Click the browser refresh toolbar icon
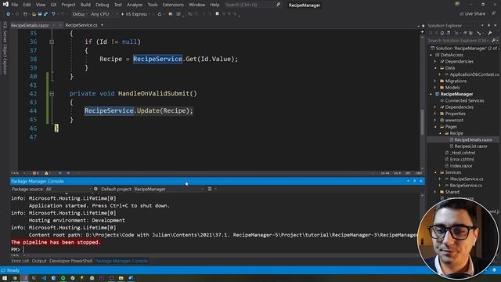The height and width of the screenshot is (282, 501). (160, 14)
